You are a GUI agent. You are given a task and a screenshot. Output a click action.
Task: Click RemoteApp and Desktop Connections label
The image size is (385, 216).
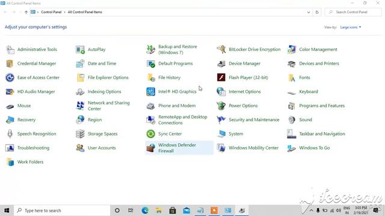182,120
